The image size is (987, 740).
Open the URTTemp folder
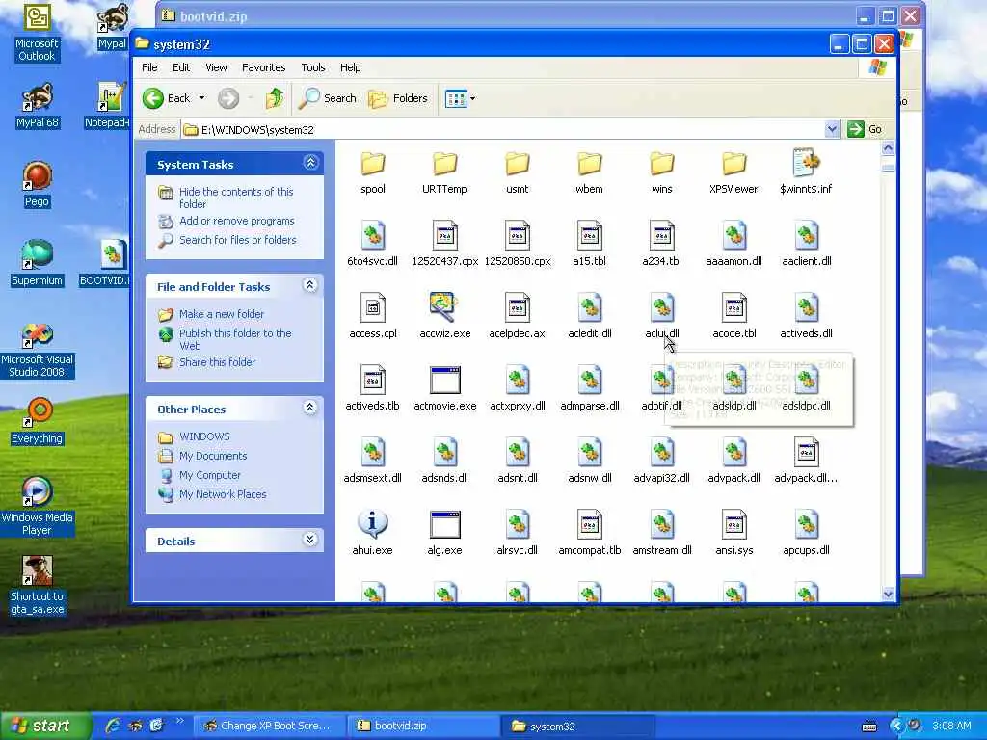(444, 172)
